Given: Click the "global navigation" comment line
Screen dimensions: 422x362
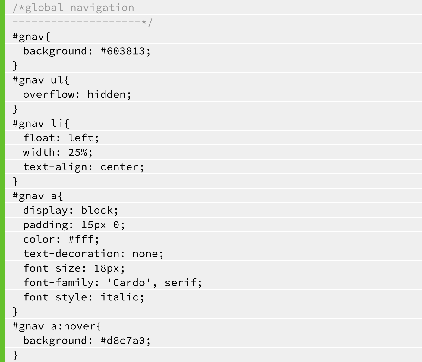Looking at the screenshot, I should tap(74, 8).
